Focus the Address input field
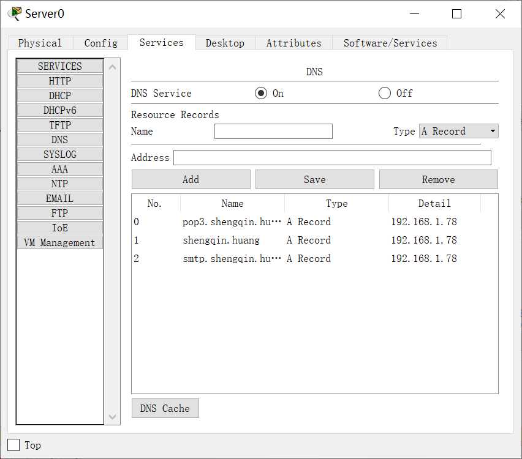Viewport: 522px width, 459px height. coord(332,157)
